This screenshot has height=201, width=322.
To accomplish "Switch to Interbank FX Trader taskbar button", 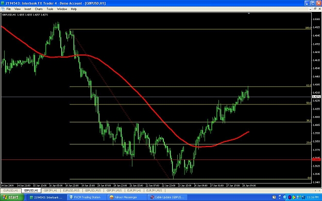I will [x=46, y=197].
